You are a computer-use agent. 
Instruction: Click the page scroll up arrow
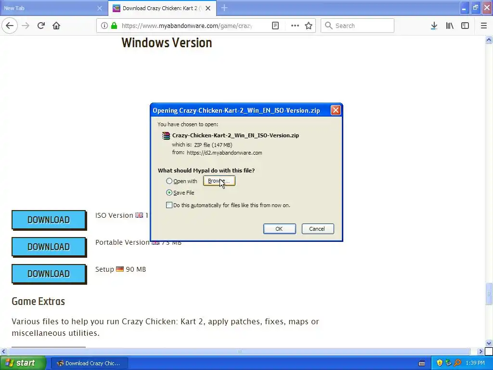(489, 40)
